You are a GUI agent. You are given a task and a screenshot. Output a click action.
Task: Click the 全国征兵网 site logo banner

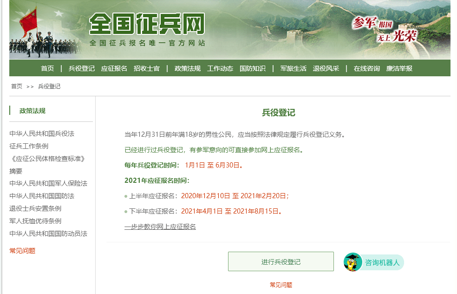pos(147,29)
